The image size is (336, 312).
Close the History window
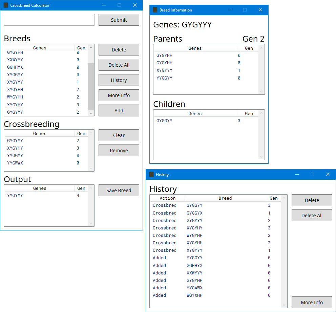coord(328,174)
